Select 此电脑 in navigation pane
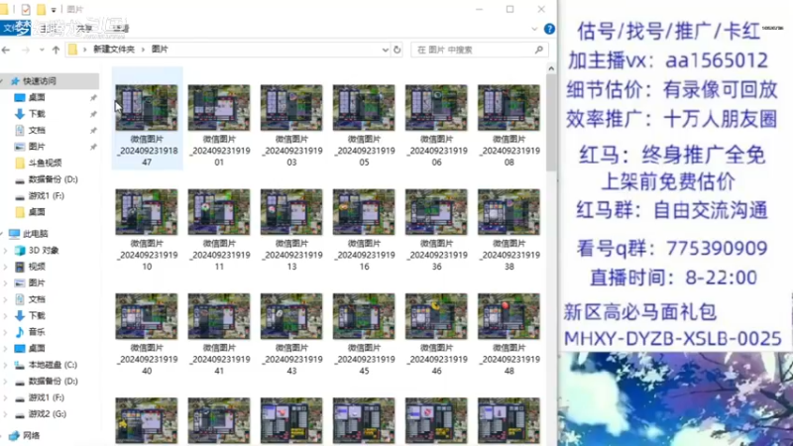The width and height of the screenshot is (793, 446). coord(35,234)
